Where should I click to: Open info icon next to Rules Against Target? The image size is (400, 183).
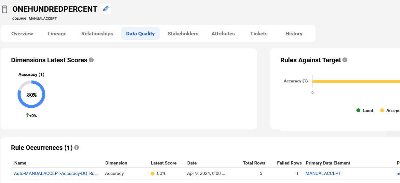coord(345,60)
